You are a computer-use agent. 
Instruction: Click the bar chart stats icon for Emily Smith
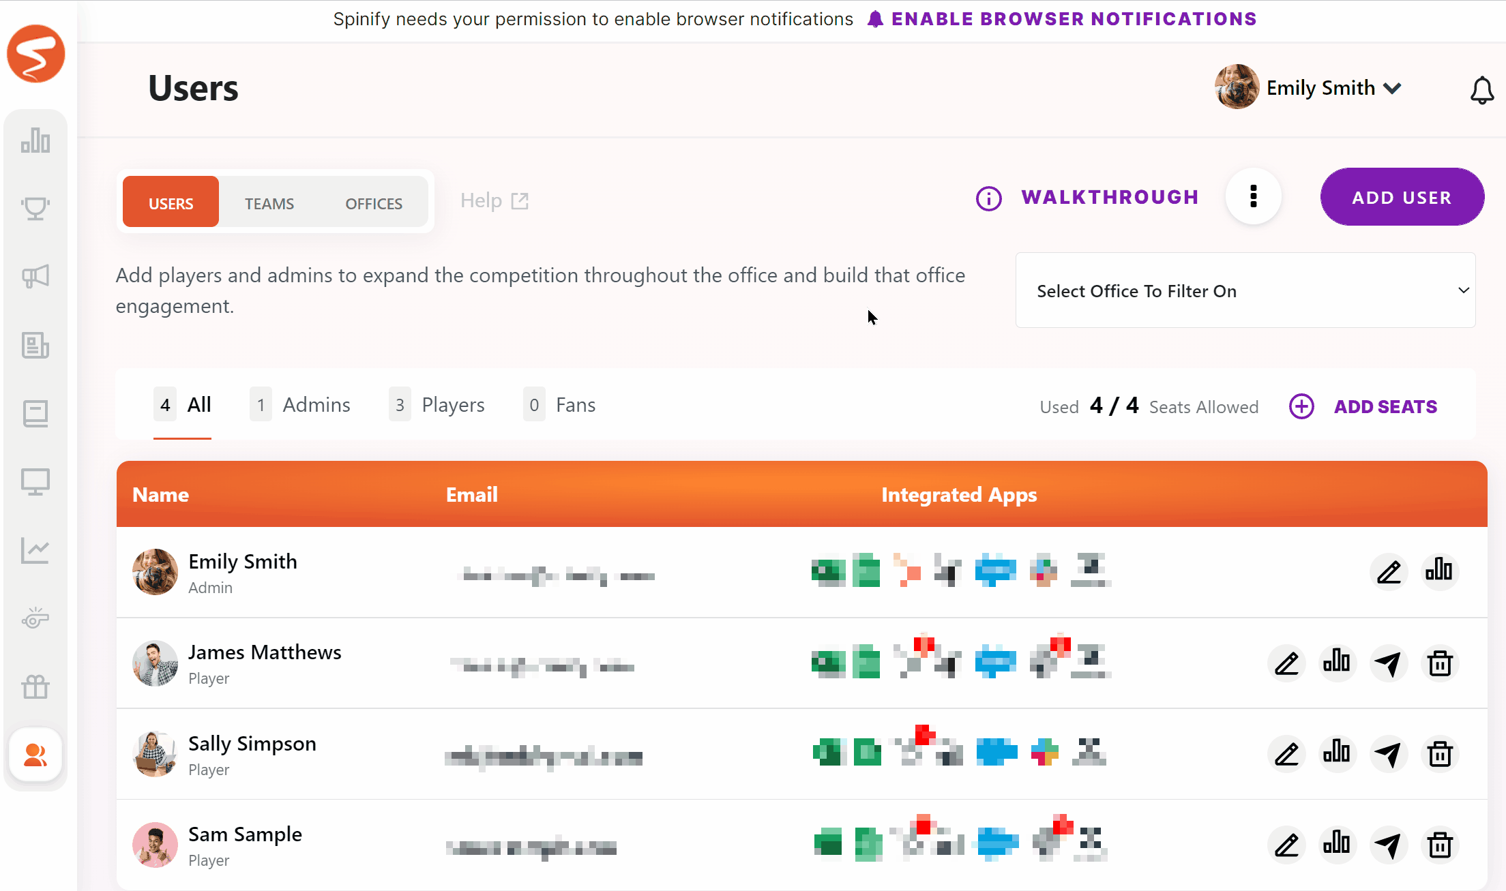[1439, 571]
